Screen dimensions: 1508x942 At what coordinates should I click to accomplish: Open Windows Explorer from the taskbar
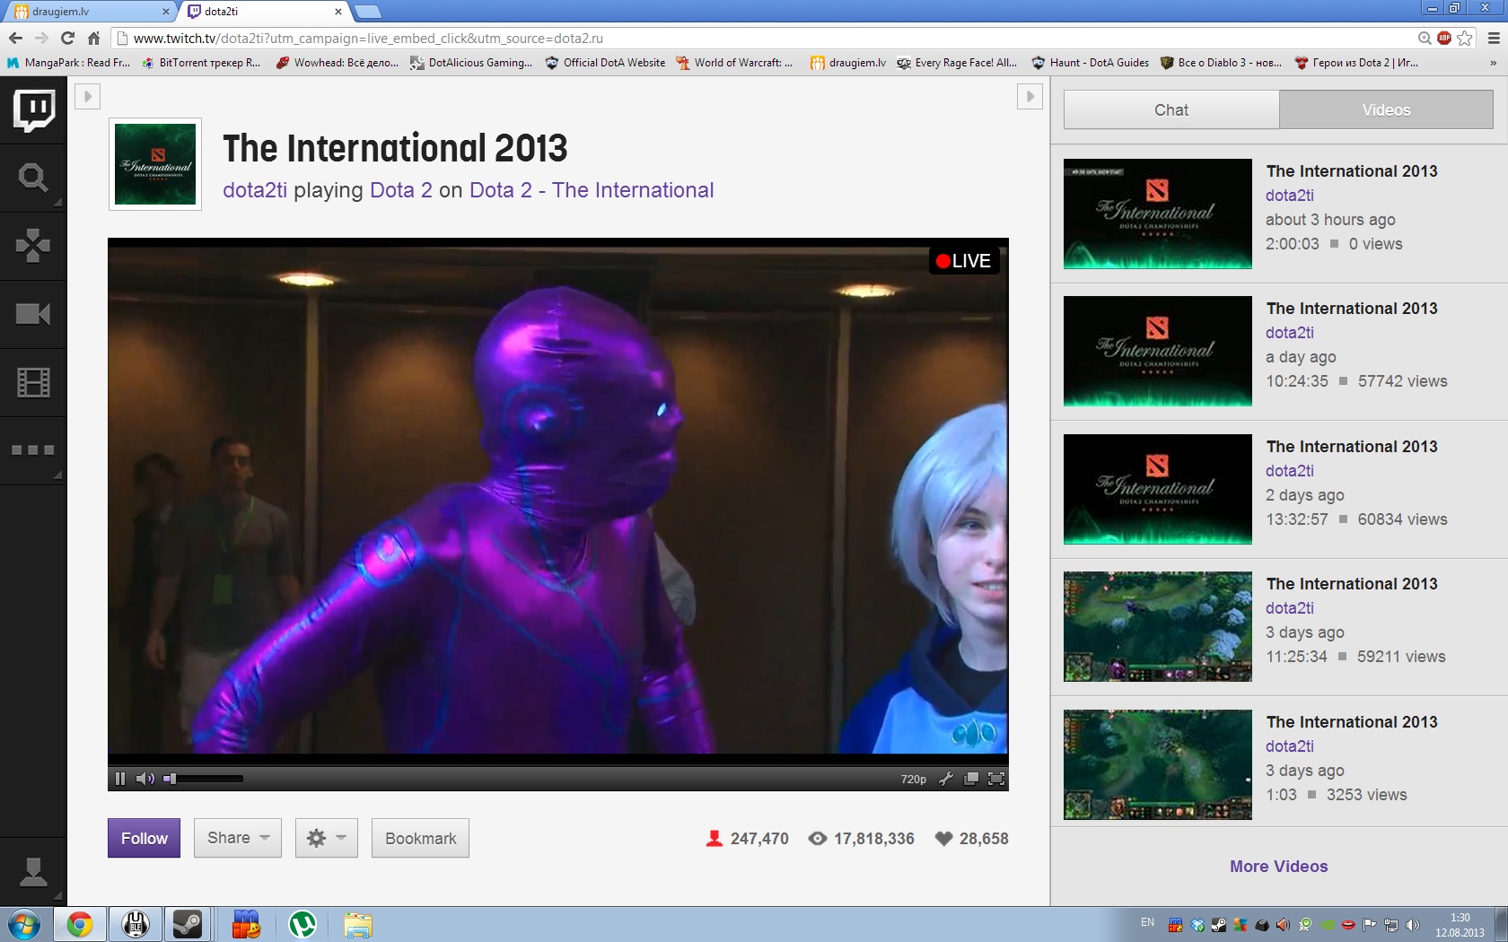click(x=357, y=924)
